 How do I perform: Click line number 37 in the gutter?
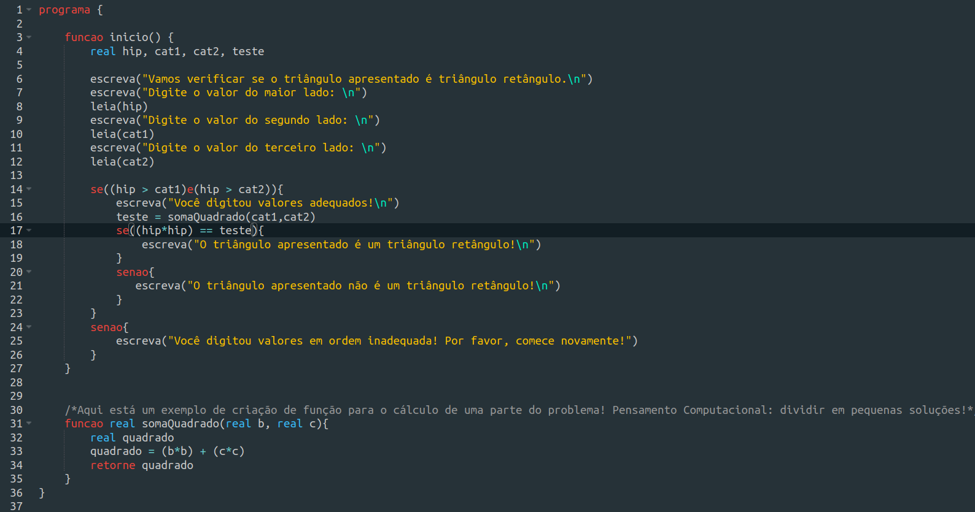coord(17,506)
